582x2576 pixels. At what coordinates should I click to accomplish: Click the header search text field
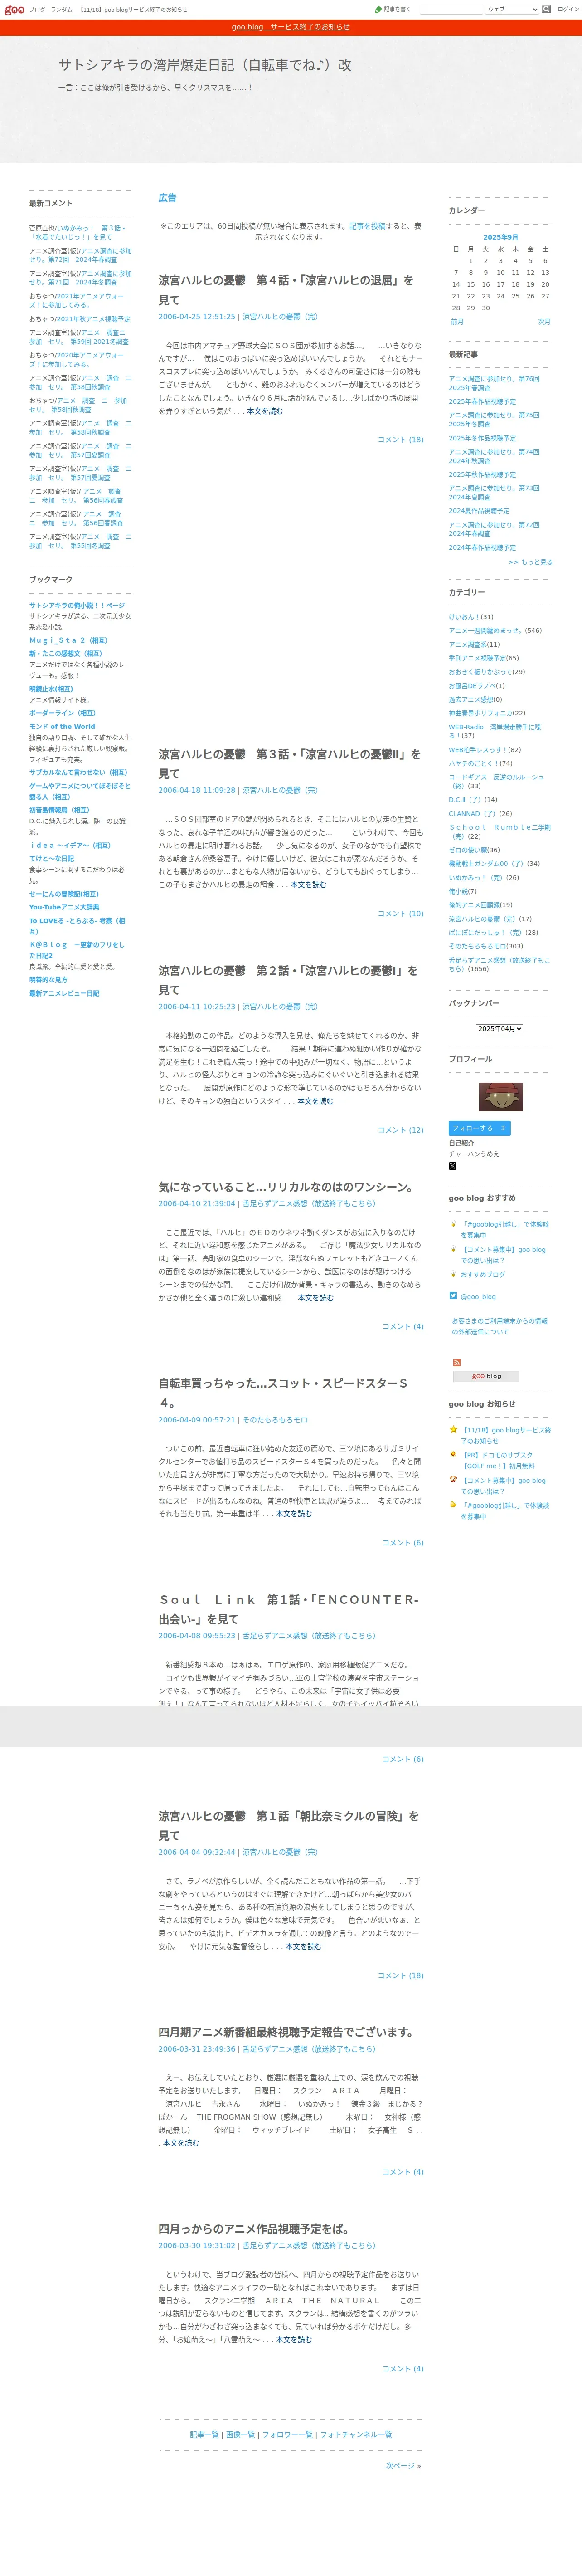pyautogui.click(x=451, y=9)
